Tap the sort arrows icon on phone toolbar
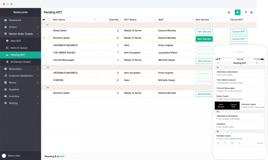The height and width of the screenshot is (160, 268). point(239,143)
